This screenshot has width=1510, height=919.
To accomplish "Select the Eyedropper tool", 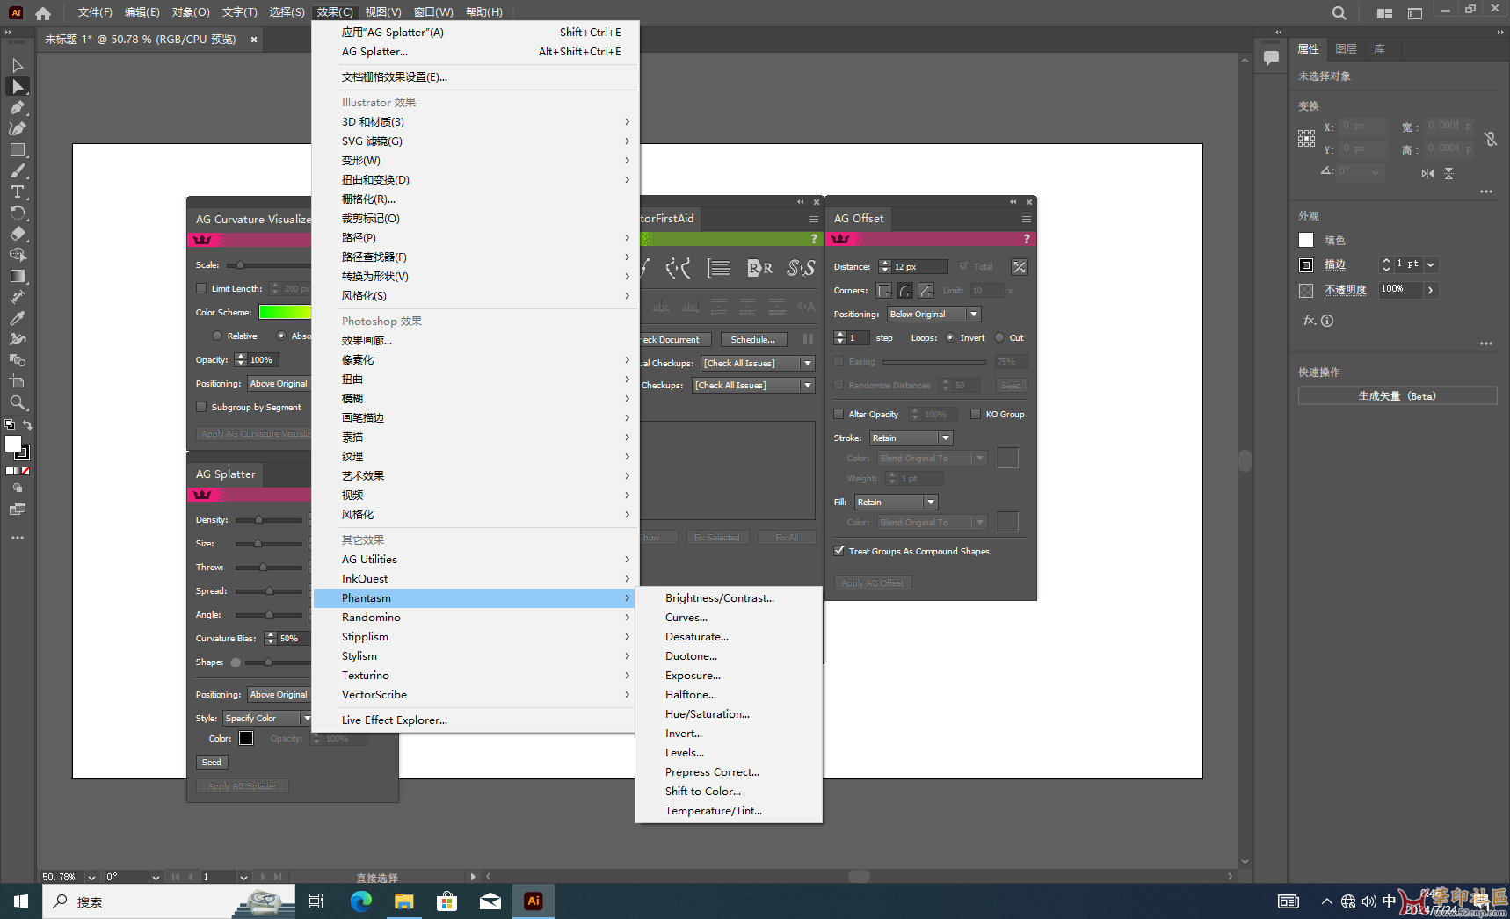I will point(18,318).
